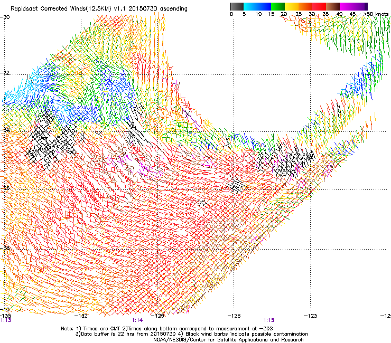Image resolution: width=391 pixels, height=343 pixels.
Task: Click the 1:14 time label
Action: 137,320
